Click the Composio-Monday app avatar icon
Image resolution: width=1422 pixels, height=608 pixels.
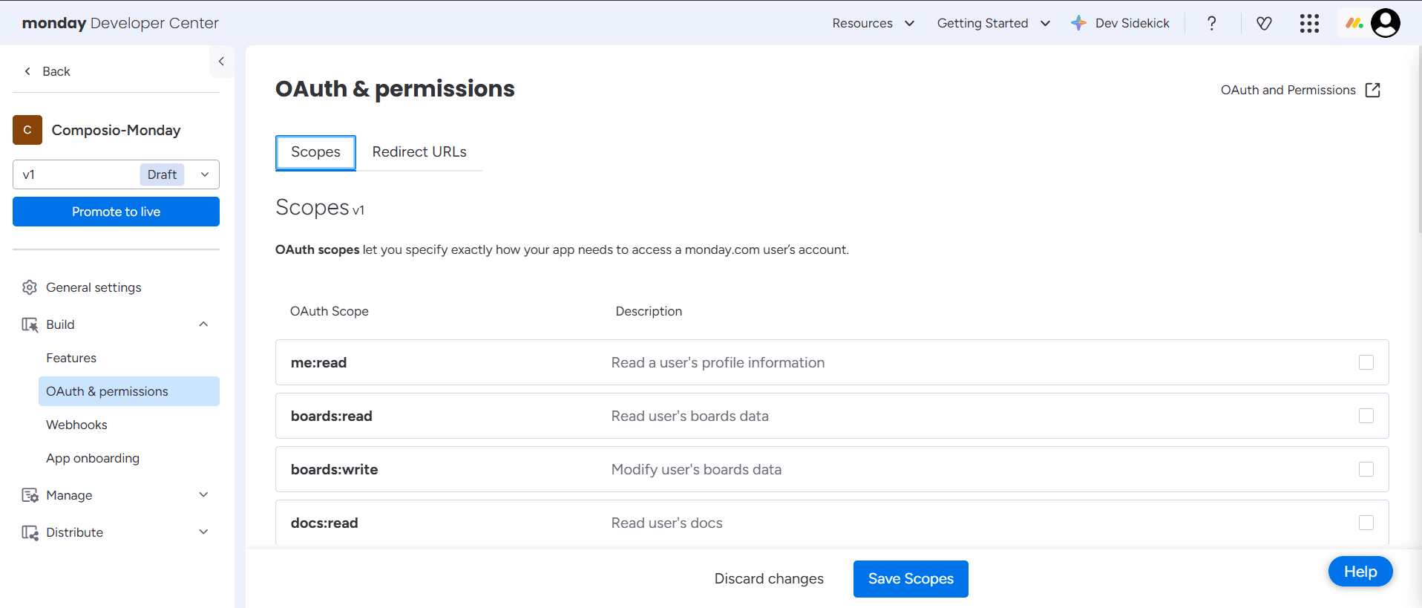[x=27, y=130]
